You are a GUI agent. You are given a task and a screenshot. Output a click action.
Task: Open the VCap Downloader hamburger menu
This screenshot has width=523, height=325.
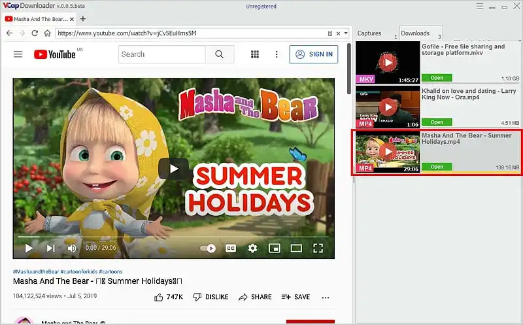point(480,7)
